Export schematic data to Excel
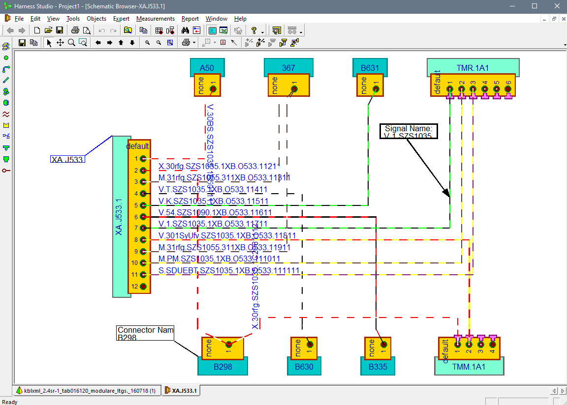The height and width of the screenshot is (405, 567). click(223, 29)
